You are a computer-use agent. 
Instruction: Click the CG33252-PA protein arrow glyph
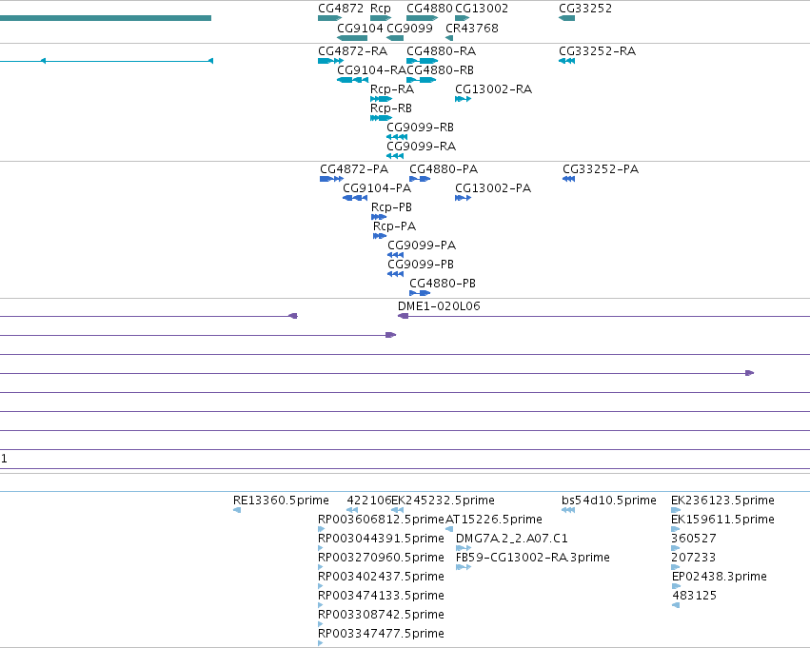click(x=569, y=179)
